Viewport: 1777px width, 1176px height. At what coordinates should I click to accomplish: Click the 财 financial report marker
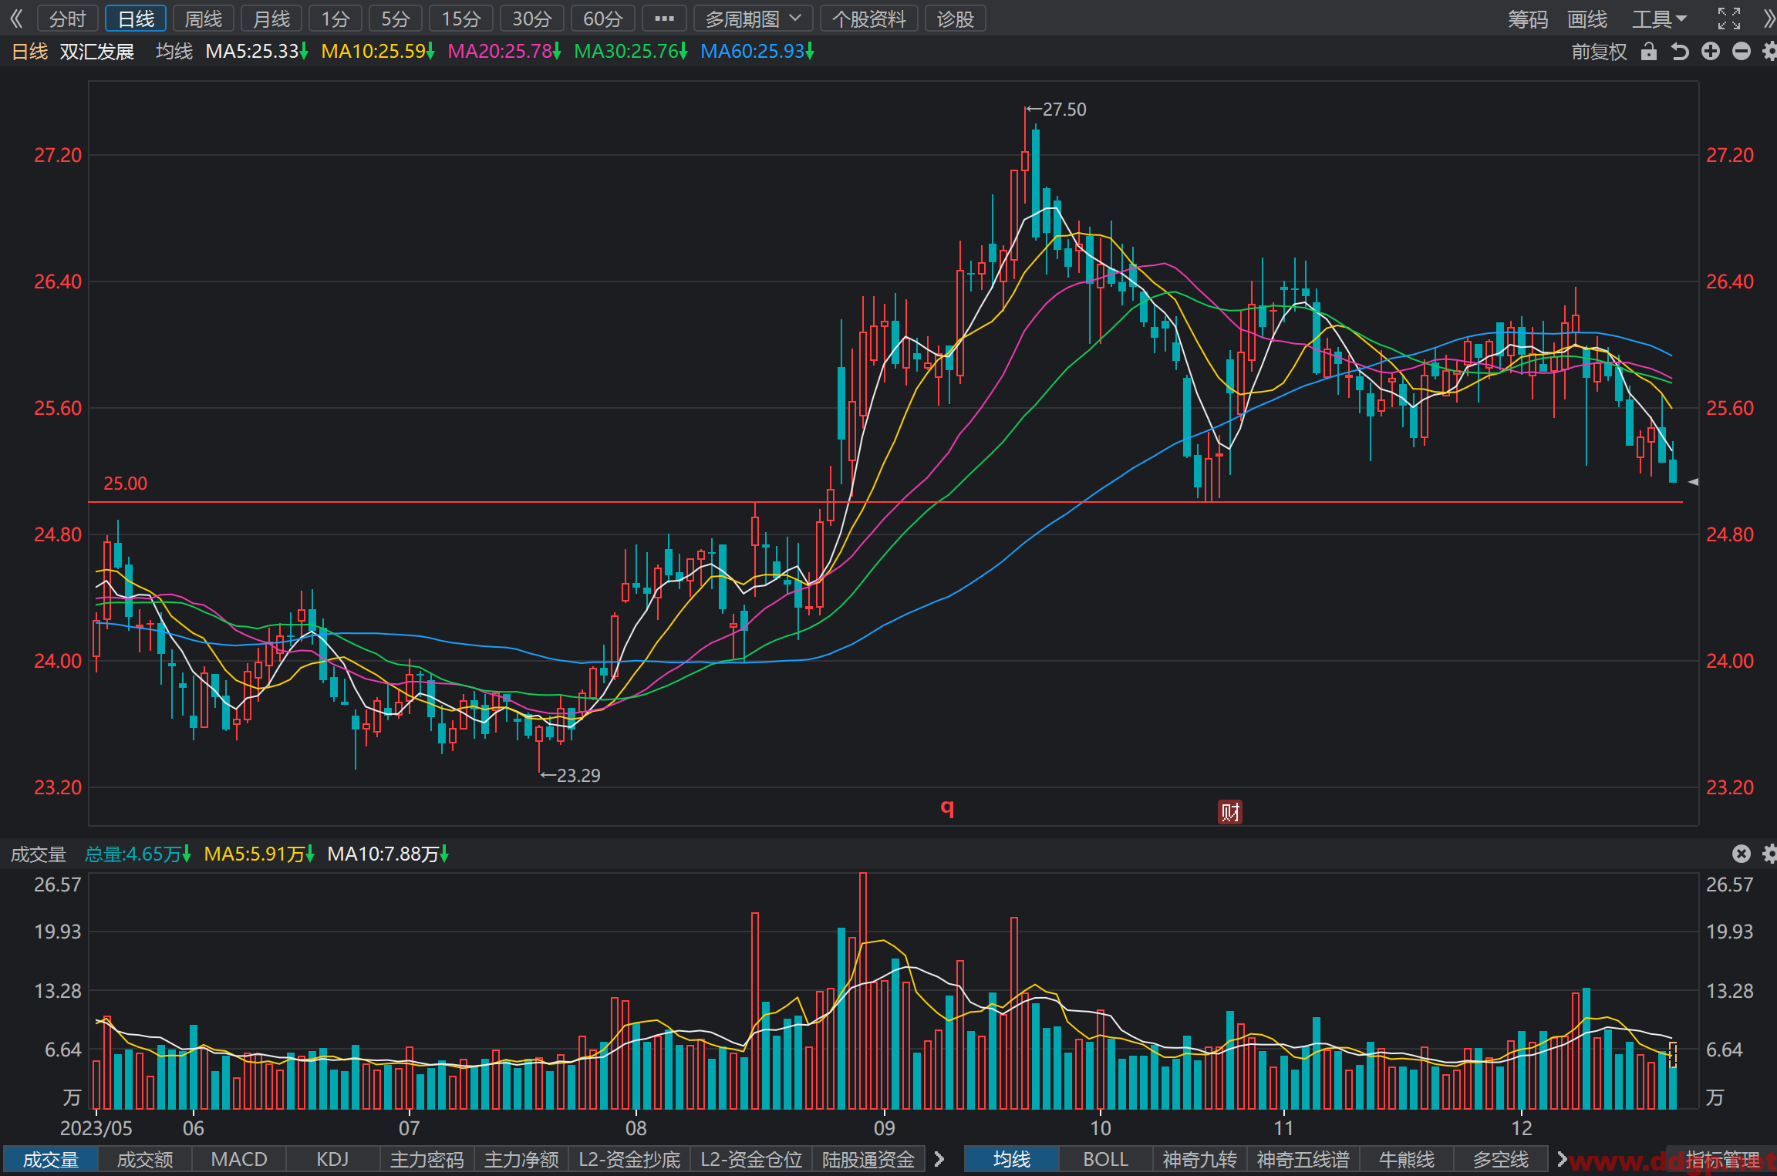[x=1230, y=812]
